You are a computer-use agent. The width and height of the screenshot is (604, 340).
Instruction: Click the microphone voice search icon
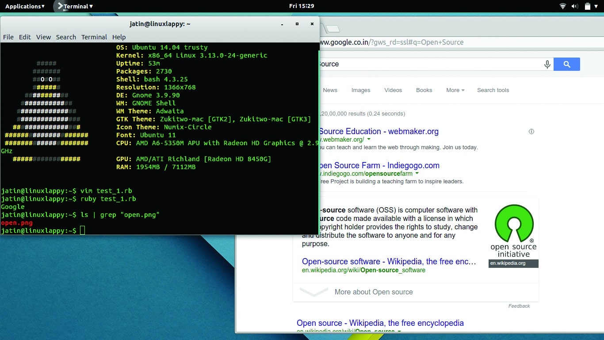pyautogui.click(x=547, y=65)
